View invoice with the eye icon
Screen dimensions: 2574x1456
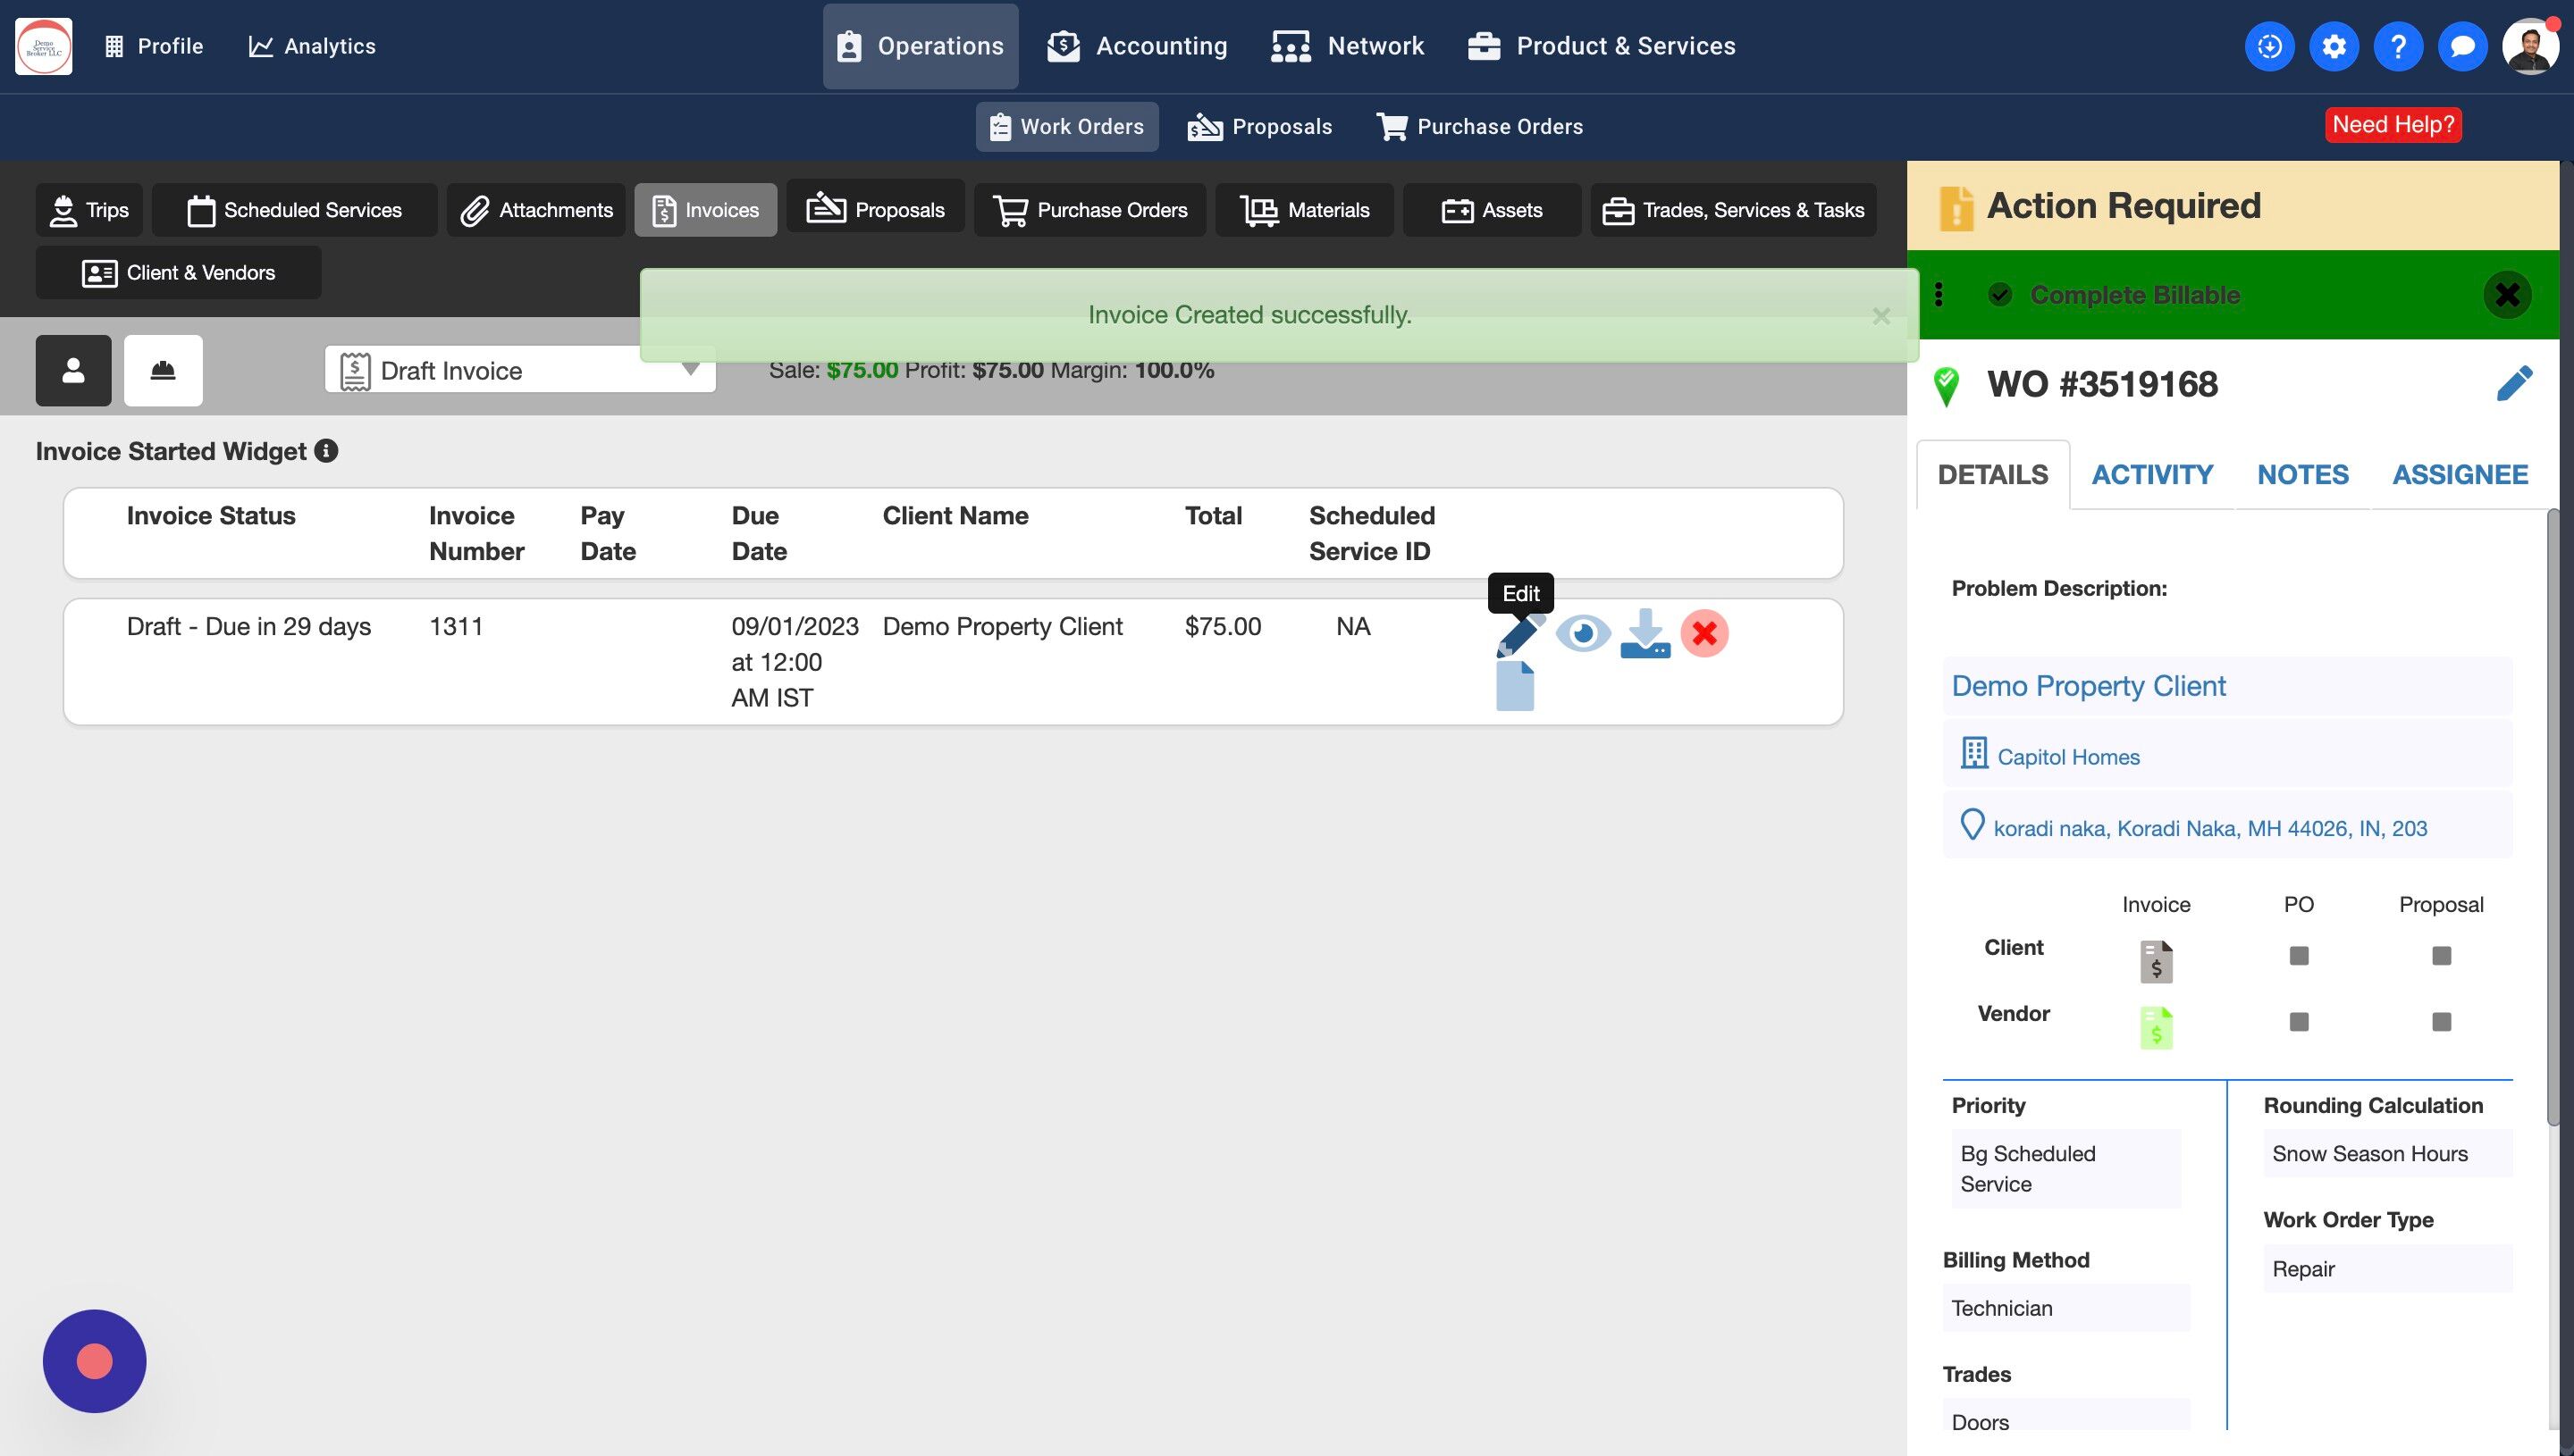click(1583, 634)
